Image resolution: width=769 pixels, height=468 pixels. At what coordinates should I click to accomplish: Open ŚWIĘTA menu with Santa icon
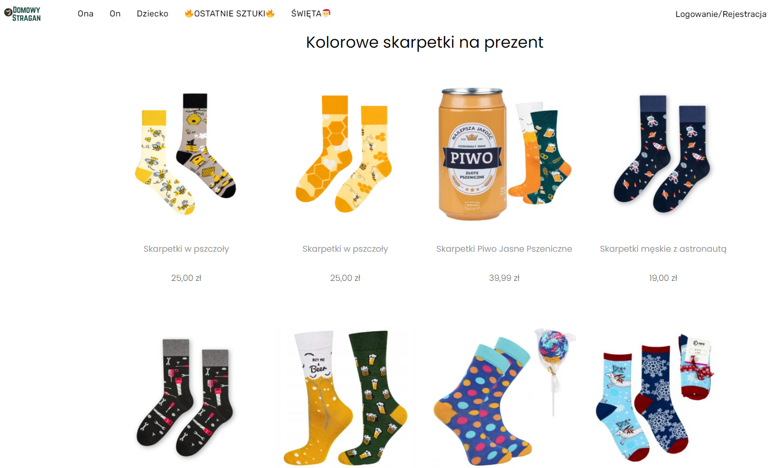click(x=311, y=14)
